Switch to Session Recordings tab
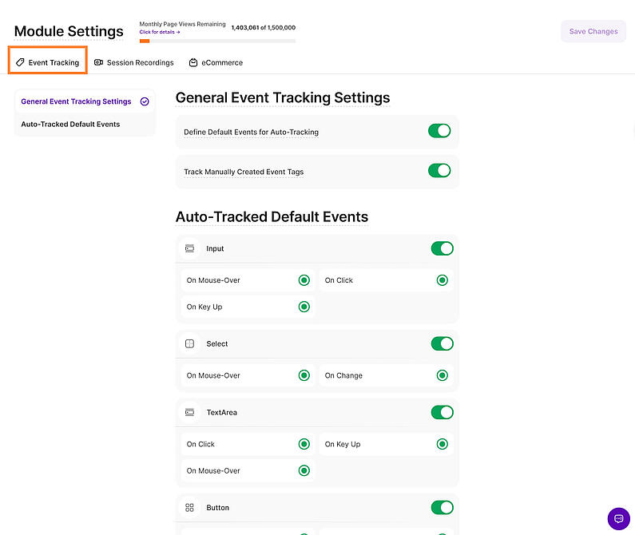Image resolution: width=635 pixels, height=535 pixels. [x=133, y=62]
